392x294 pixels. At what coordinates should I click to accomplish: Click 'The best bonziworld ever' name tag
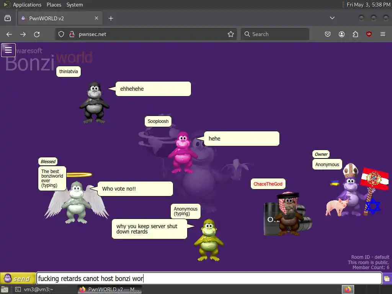point(52,178)
